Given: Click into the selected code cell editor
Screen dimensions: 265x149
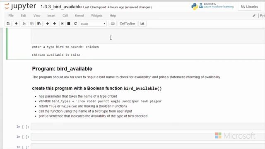Looking at the screenshot, I should [148, 36].
